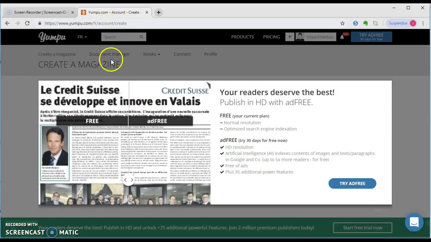The height and width of the screenshot is (242, 431).
Task: Click the plus upload icon in header
Action: (x=290, y=37)
